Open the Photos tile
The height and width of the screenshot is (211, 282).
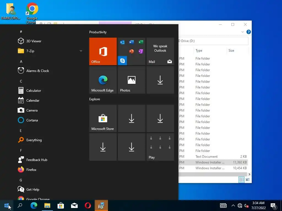coord(131,80)
